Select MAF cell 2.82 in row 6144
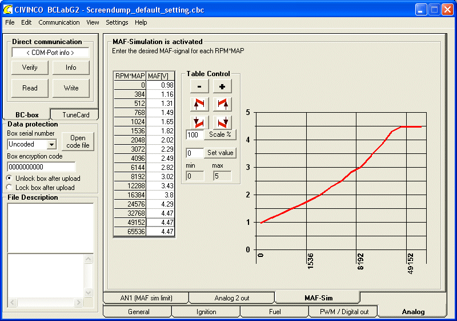This screenshot has height=321, width=457. tap(160, 168)
